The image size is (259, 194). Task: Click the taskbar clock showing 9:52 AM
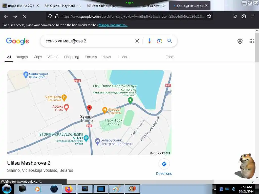click(246, 189)
